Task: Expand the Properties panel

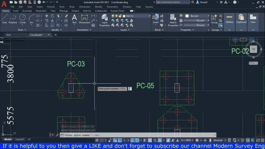Action: point(187,30)
